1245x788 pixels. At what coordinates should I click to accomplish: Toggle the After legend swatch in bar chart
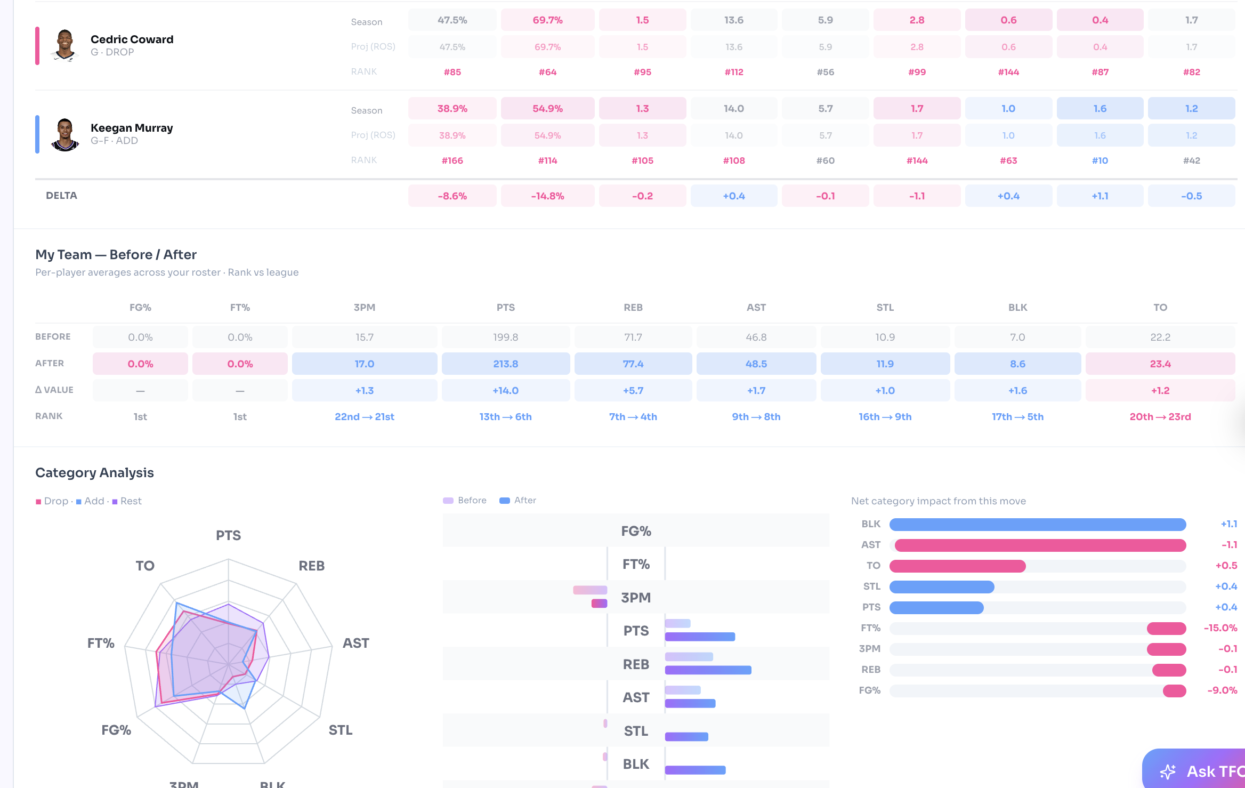tap(505, 501)
